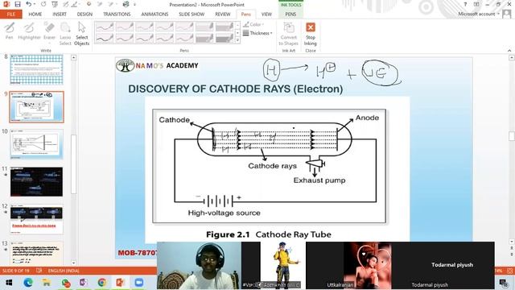Select the PENS tab under Ink Tools
515x290 pixels.
(290, 14)
